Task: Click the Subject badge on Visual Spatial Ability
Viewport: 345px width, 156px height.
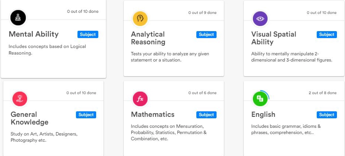Action: point(327,34)
